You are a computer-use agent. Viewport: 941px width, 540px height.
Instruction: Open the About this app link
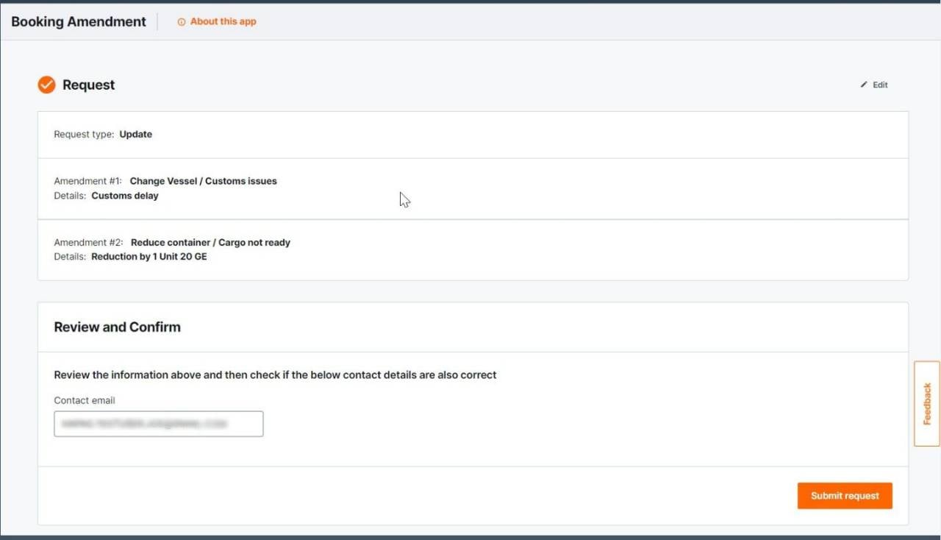pyautogui.click(x=223, y=21)
